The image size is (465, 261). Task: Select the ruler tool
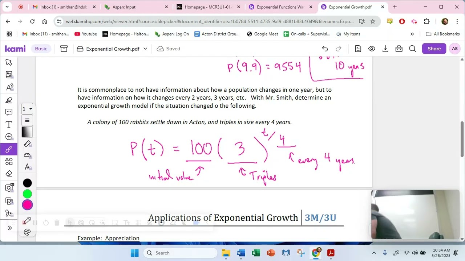27,144
